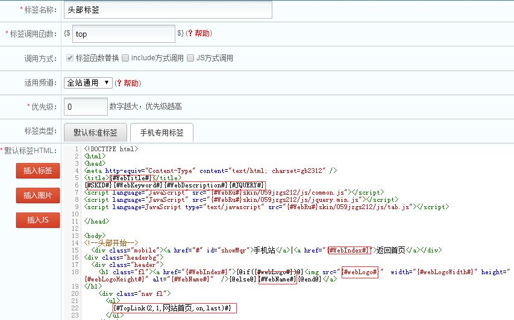Focus the 标签名称 field containing 头部标签
This screenshot has width=514, height=320.
point(168,10)
